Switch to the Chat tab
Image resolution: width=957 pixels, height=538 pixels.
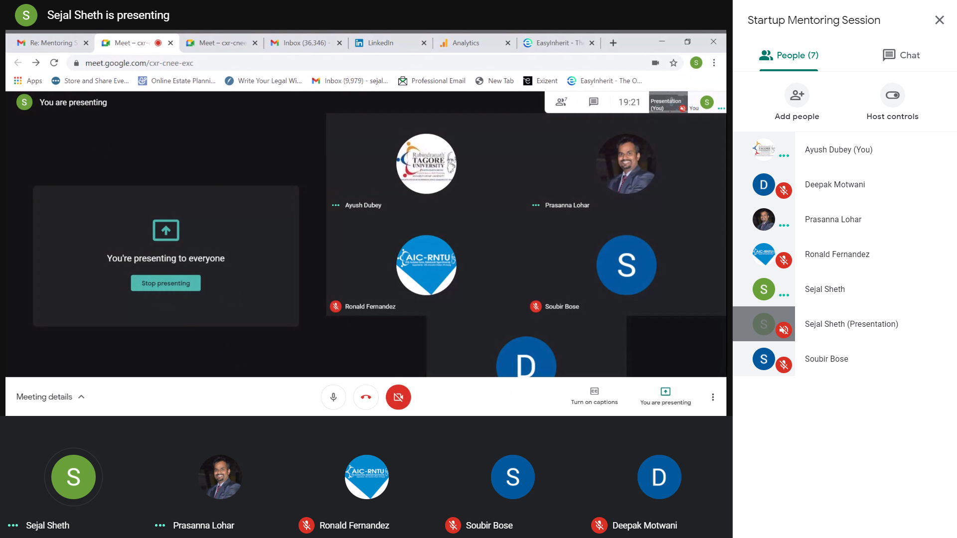pos(901,55)
